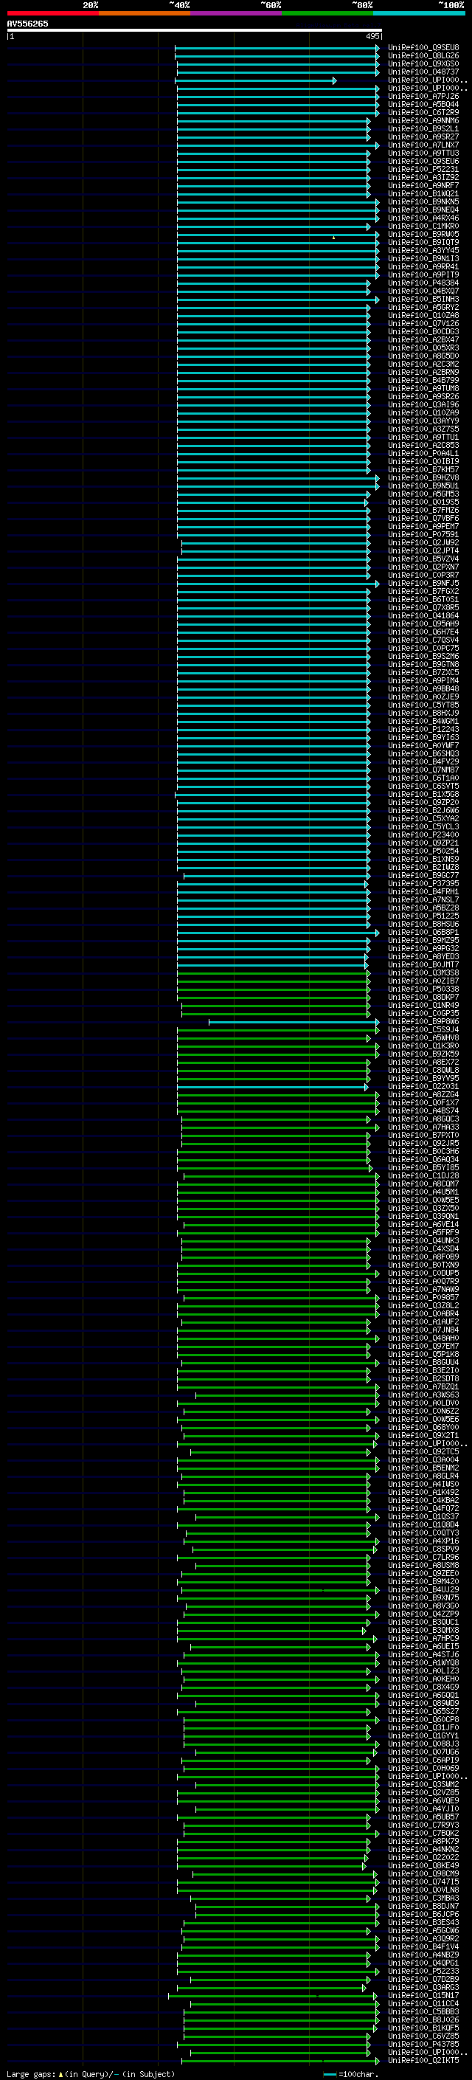Select the purple ~60% identity legend bar

click(237, 13)
